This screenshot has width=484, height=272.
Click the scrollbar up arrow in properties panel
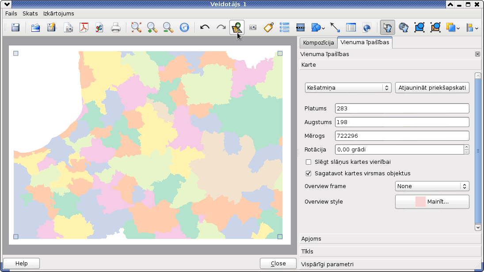tap(478, 76)
